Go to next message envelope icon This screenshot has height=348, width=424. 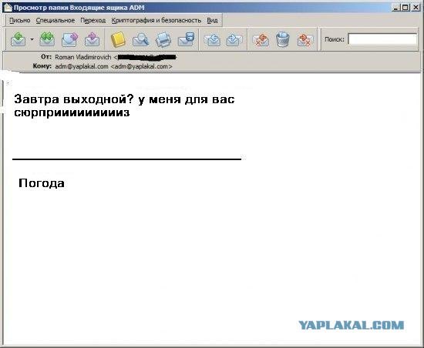tap(234, 40)
